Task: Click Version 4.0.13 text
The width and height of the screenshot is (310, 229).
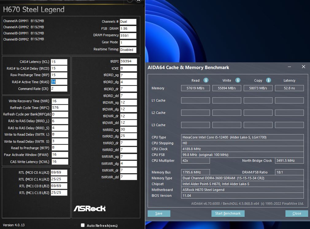Action: [14, 225]
